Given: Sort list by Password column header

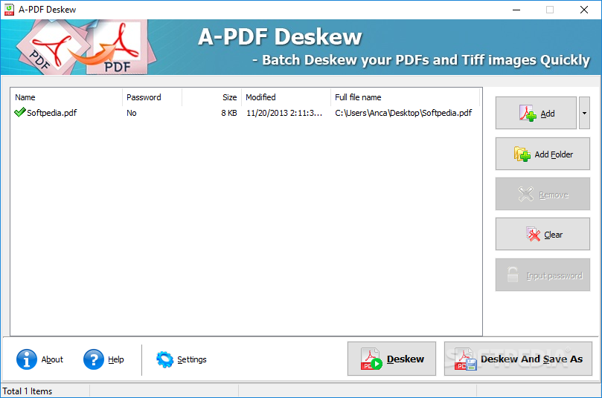Looking at the screenshot, I should tap(152, 97).
